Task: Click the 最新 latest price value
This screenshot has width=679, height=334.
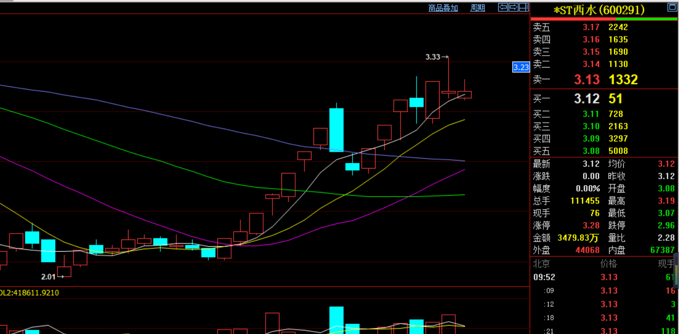Action: [x=591, y=164]
